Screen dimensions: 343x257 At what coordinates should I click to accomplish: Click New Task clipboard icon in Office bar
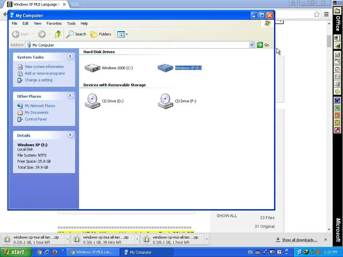[x=337, y=69]
